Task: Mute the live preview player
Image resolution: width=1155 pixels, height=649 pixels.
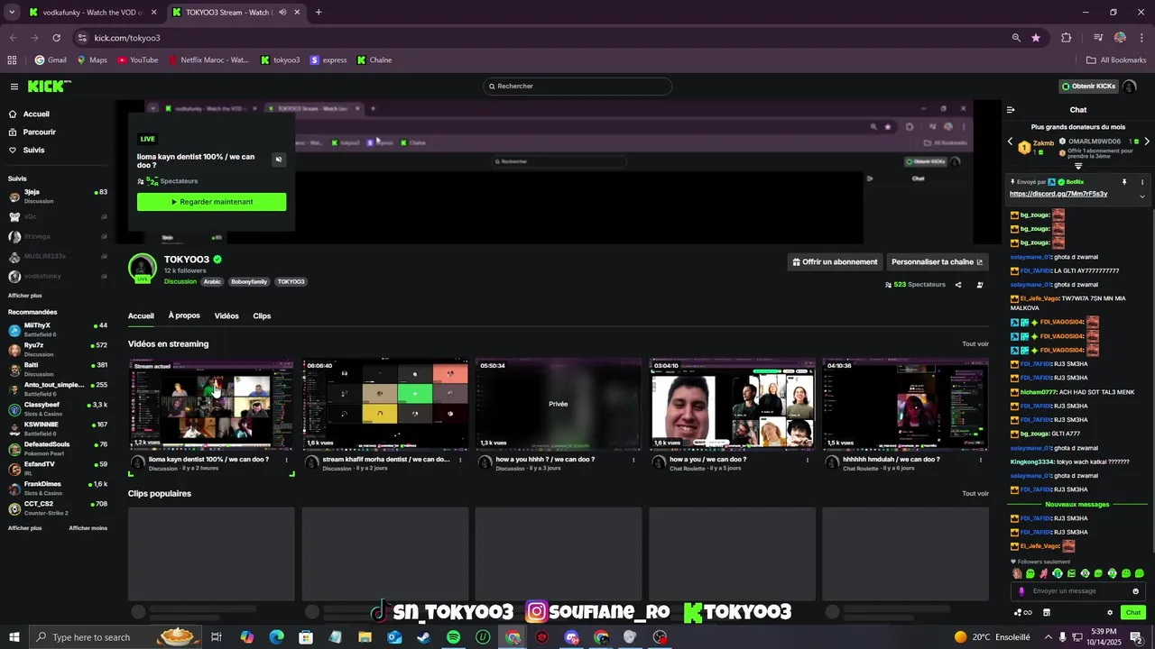Action: [x=279, y=160]
